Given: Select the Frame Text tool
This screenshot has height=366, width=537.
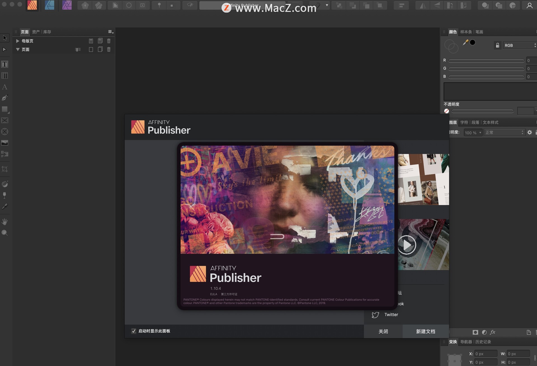Looking at the screenshot, I should 5,64.
